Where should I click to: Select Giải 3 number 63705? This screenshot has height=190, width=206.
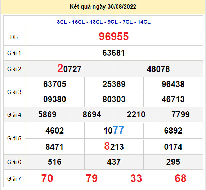[55, 84]
